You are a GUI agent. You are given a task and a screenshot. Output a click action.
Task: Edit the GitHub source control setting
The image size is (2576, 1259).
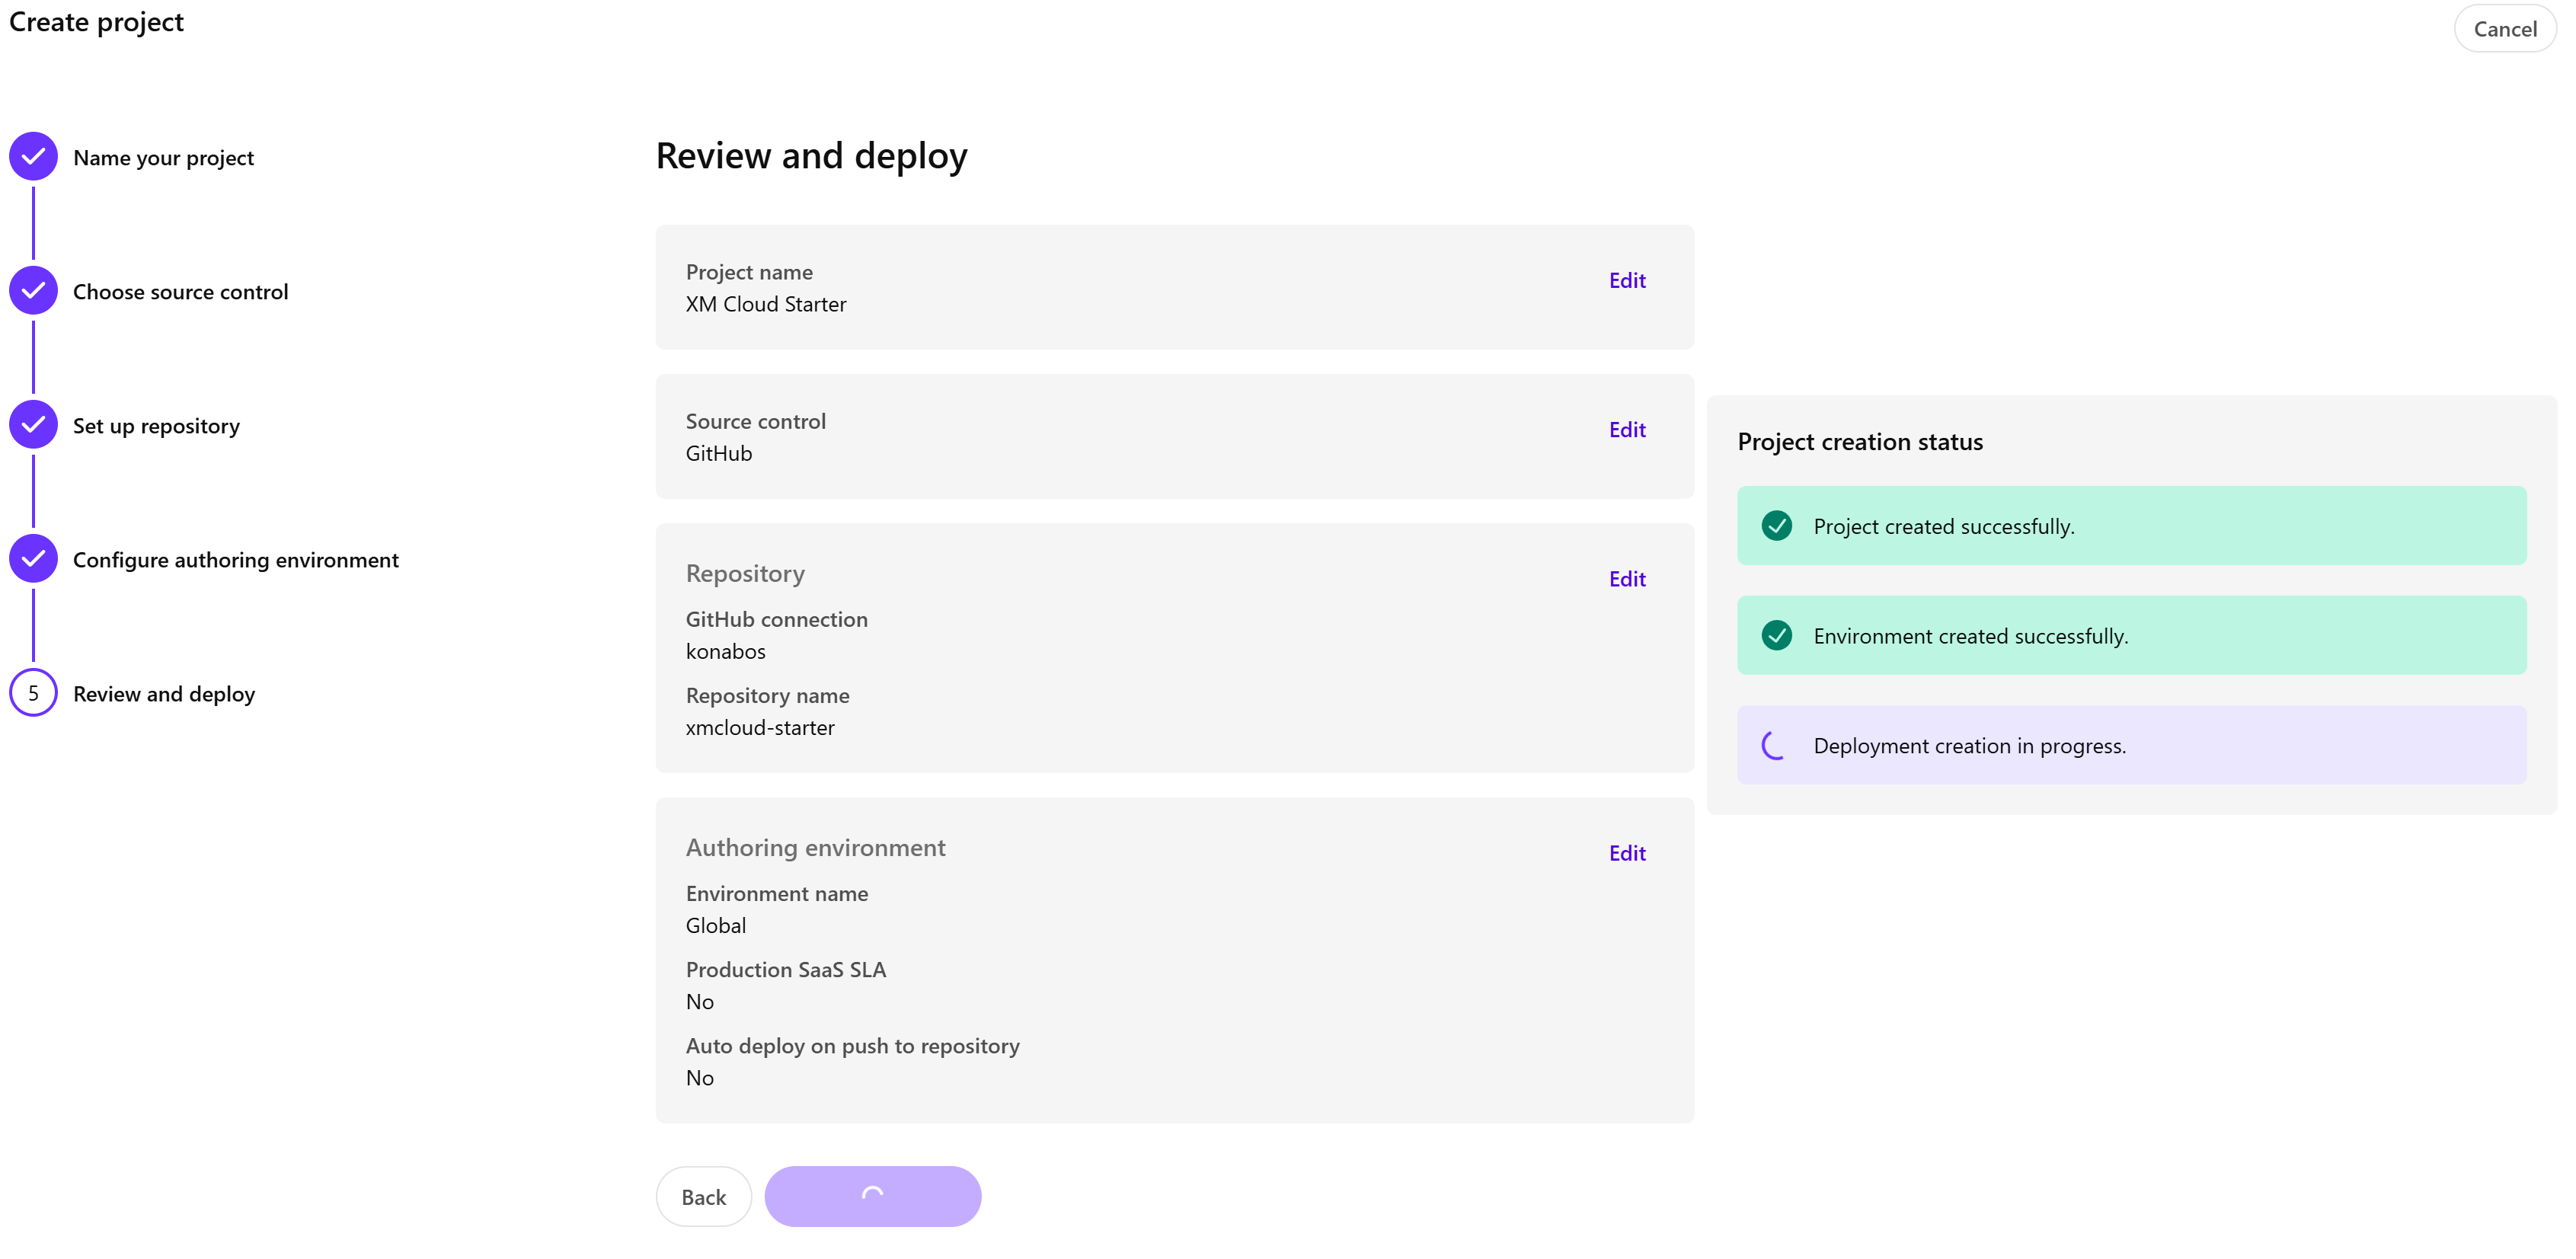coord(1627,429)
